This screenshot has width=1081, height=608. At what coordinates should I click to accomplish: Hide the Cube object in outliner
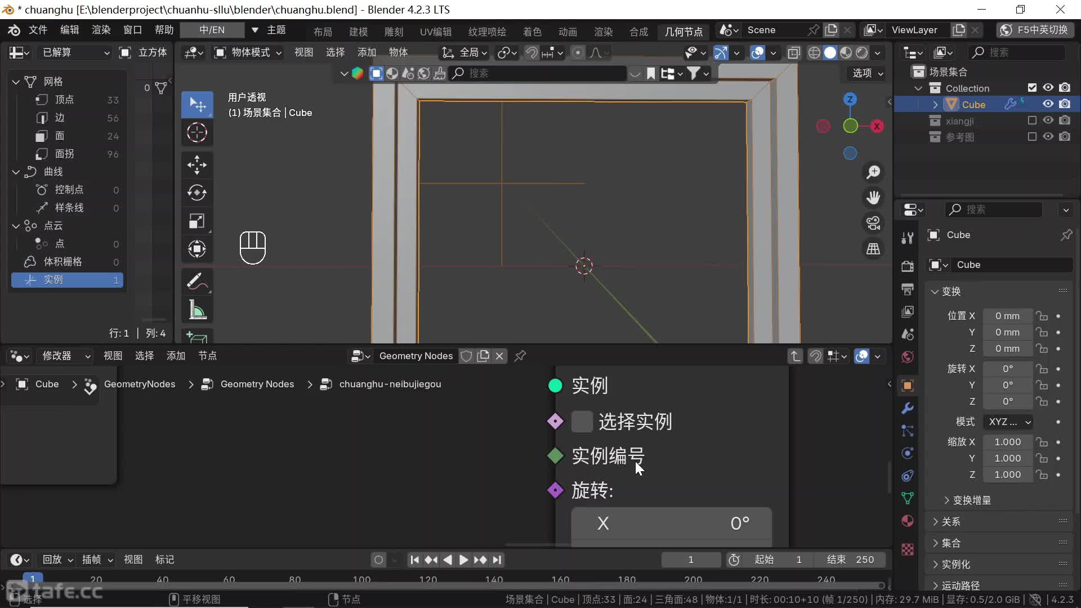point(1048,104)
